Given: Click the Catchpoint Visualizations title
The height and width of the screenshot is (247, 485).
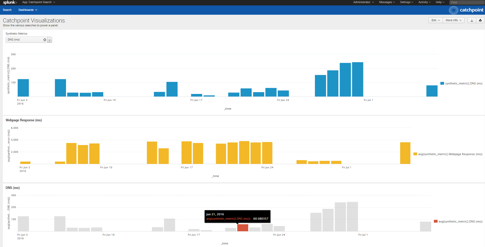Looking at the screenshot, I should point(34,20).
